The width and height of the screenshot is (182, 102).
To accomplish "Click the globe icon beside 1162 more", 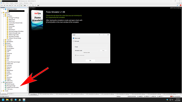I will tap(6, 89).
